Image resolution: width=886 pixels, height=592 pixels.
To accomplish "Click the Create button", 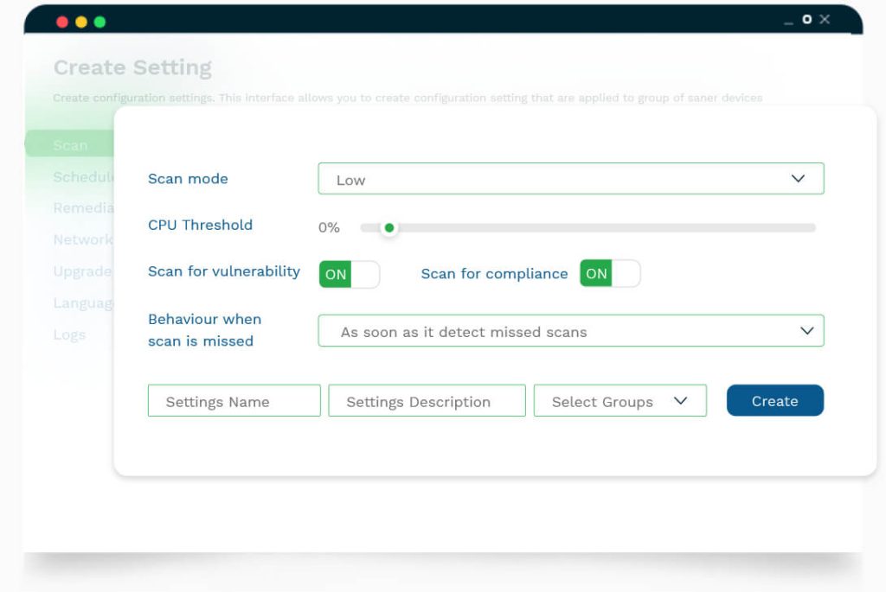I will [x=774, y=401].
